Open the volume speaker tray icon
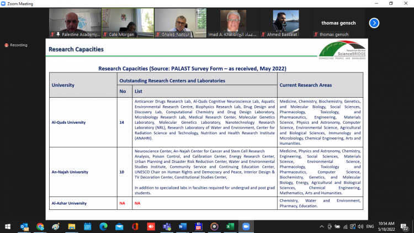The image size is (414, 233). click(x=360, y=227)
